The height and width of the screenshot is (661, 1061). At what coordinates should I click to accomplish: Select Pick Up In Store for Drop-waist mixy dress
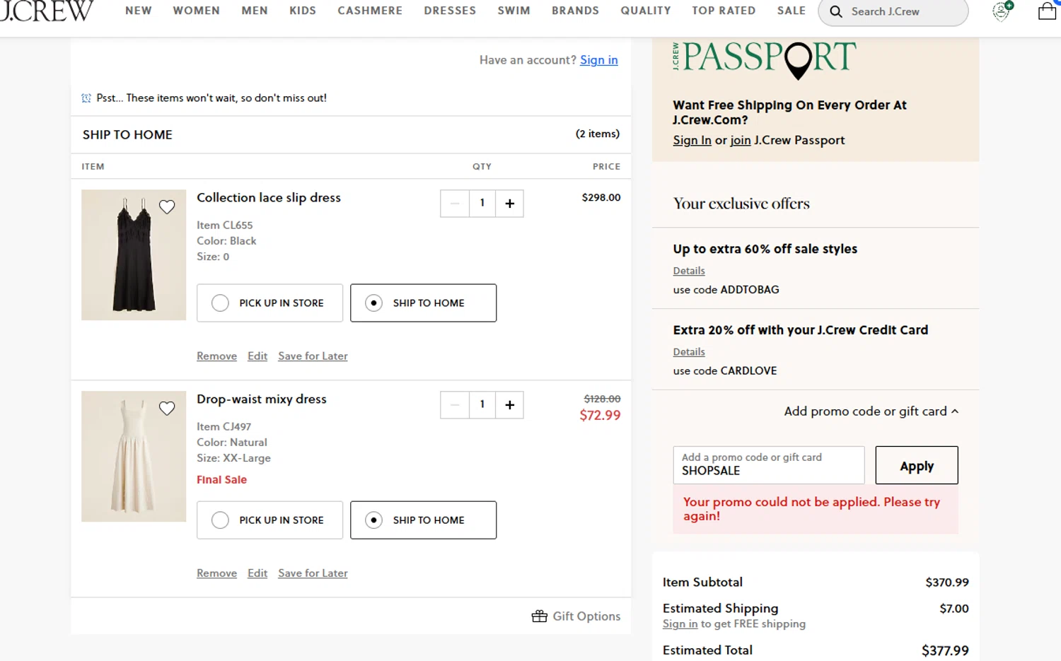269,520
